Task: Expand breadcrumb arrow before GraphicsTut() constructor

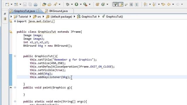Action: coord(99,17)
